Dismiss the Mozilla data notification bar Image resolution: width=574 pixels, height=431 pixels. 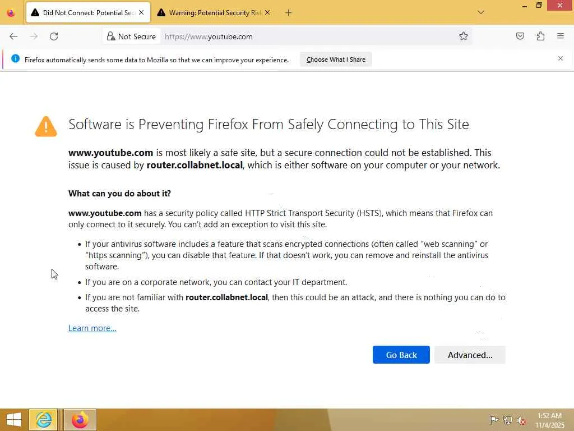click(x=561, y=58)
